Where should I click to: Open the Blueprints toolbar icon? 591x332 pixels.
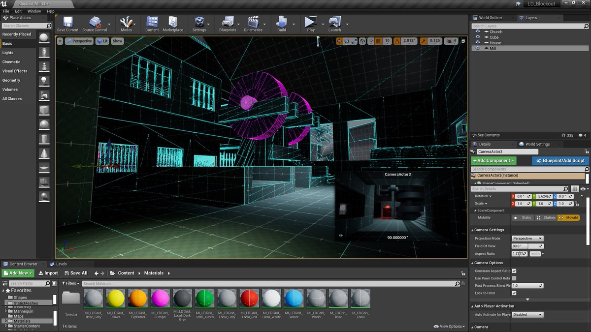[228, 24]
